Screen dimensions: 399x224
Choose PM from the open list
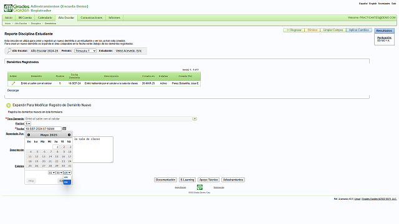tap(67, 182)
